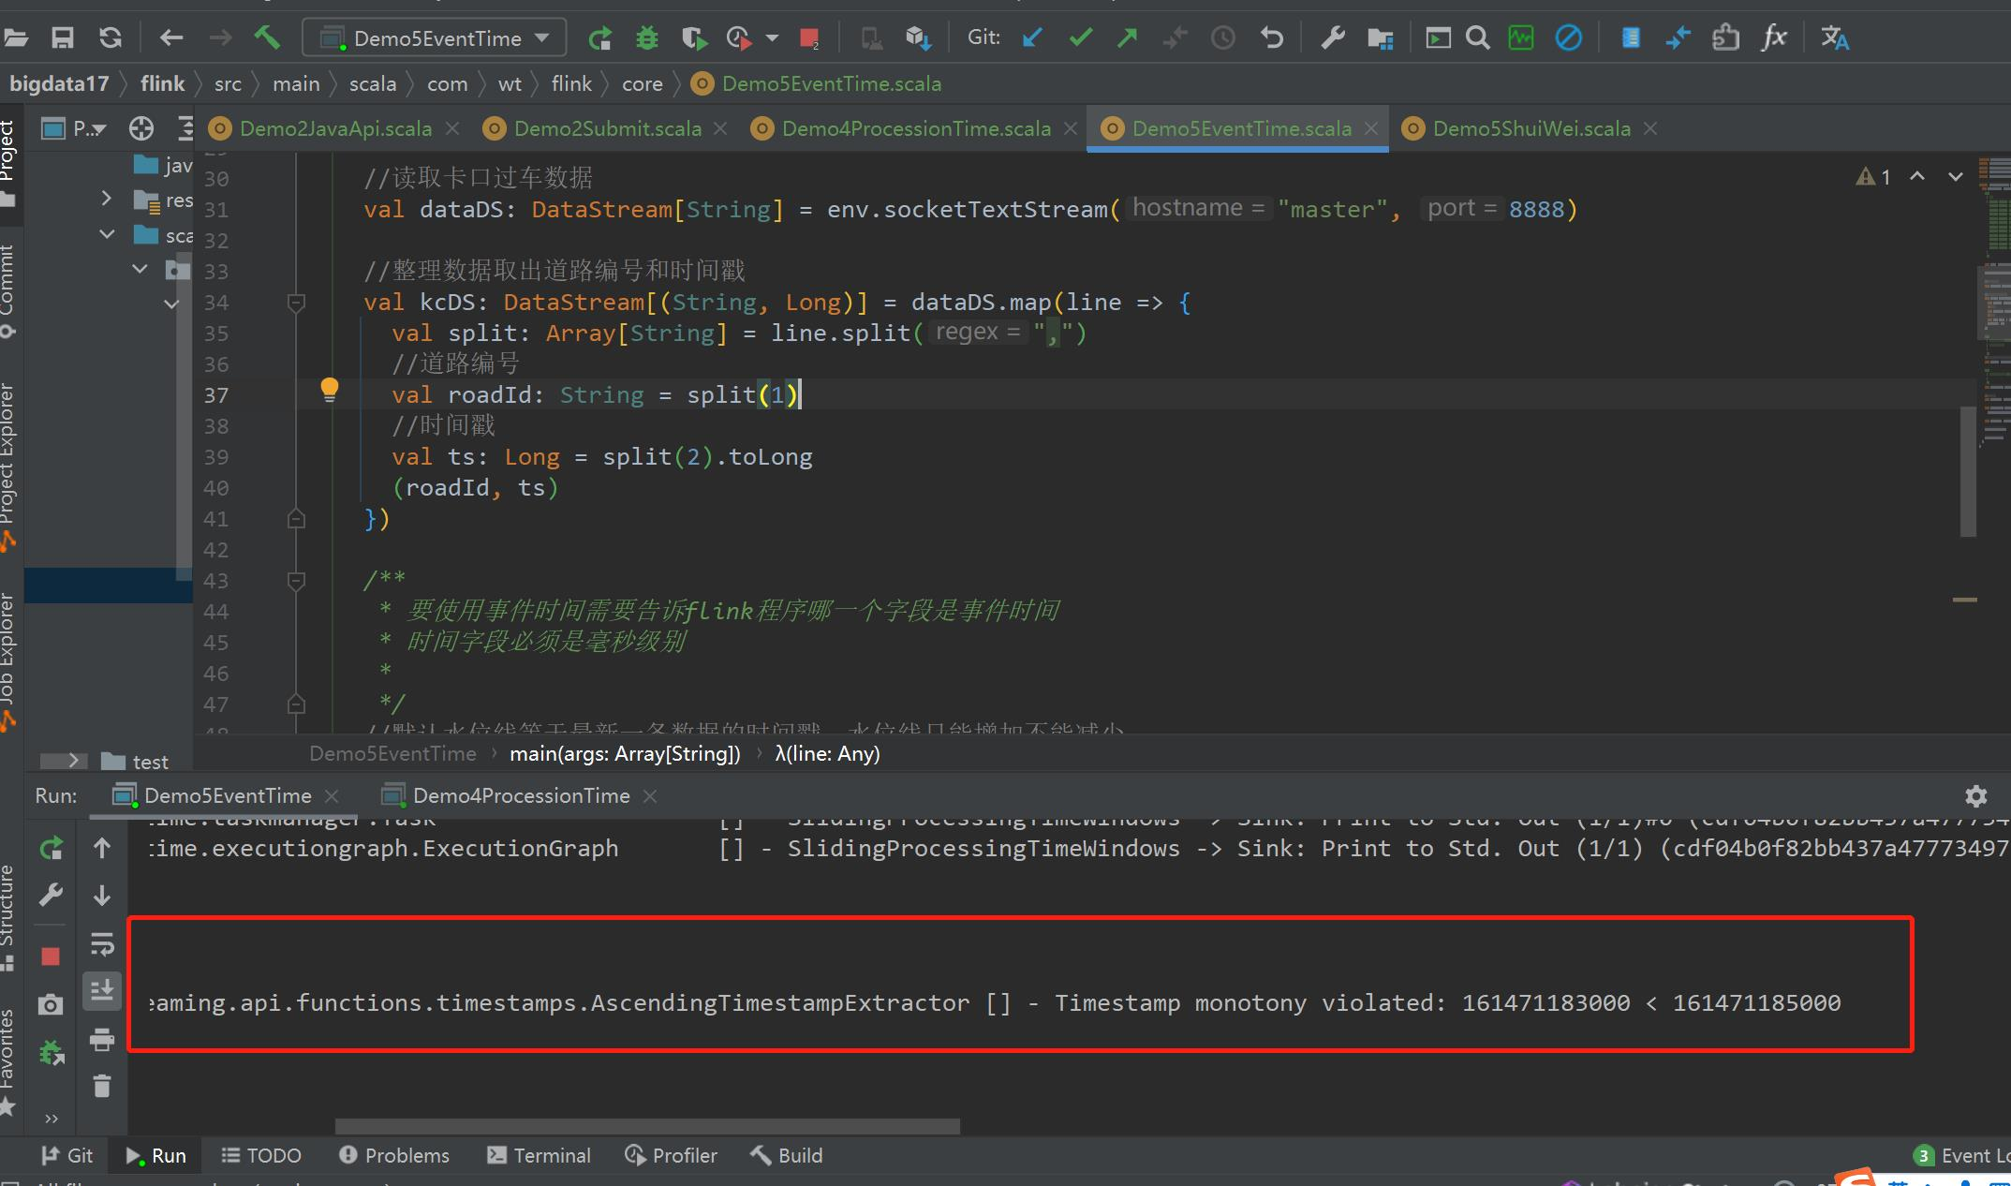Screen dimensions: 2011x1186
Task: Open the Demo4ProcessionTime run tab
Action: click(520, 795)
